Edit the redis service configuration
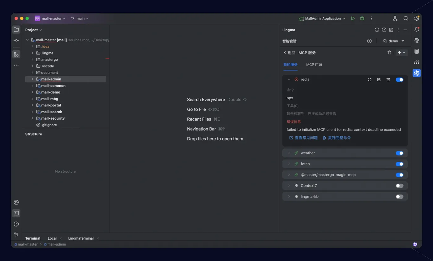This screenshot has width=433, height=261. click(x=379, y=79)
